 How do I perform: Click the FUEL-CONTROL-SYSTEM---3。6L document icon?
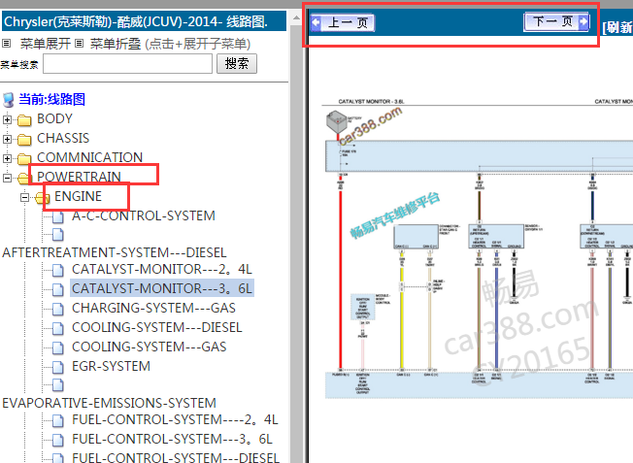click(57, 441)
